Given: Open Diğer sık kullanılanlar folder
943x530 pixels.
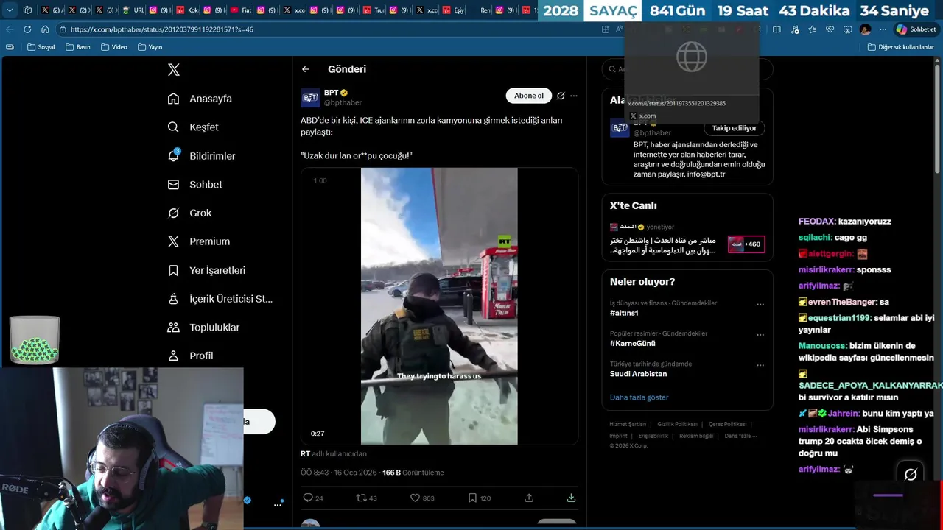Looking at the screenshot, I should pos(900,47).
